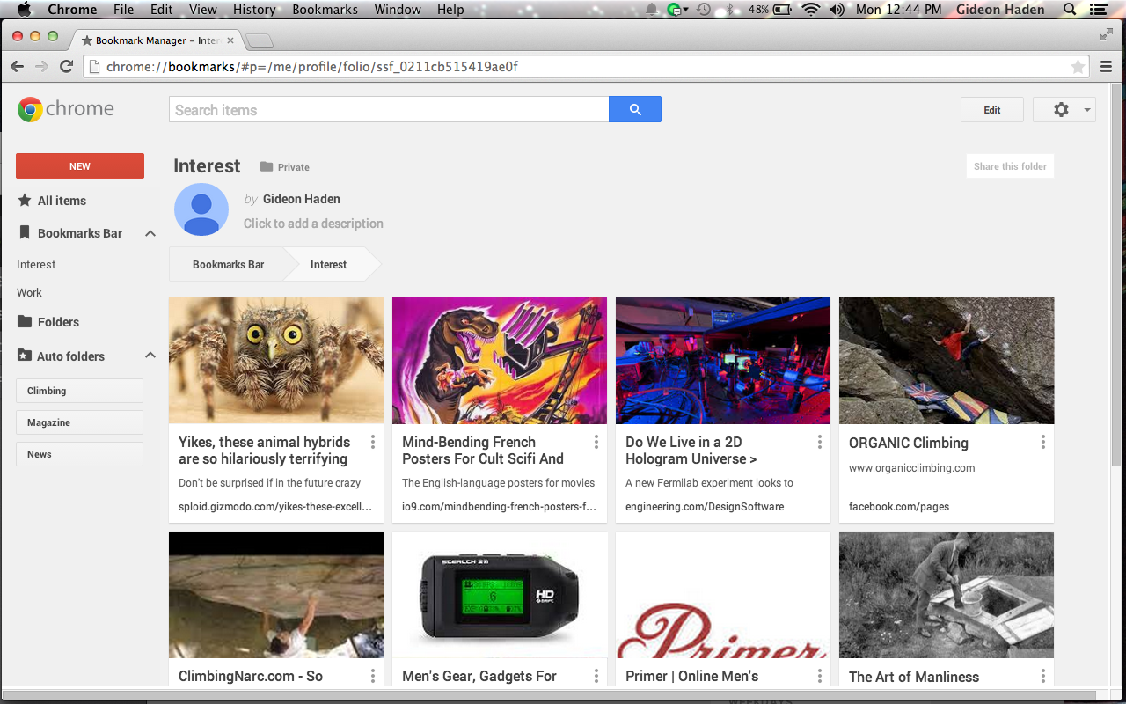The height and width of the screenshot is (704, 1126).
Task: Click the user profile avatar
Action: click(x=201, y=209)
